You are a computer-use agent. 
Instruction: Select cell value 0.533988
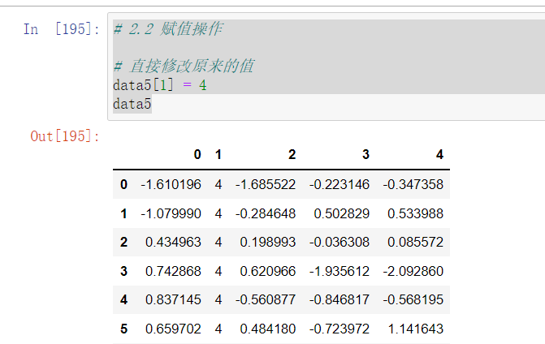(x=415, y=213)
